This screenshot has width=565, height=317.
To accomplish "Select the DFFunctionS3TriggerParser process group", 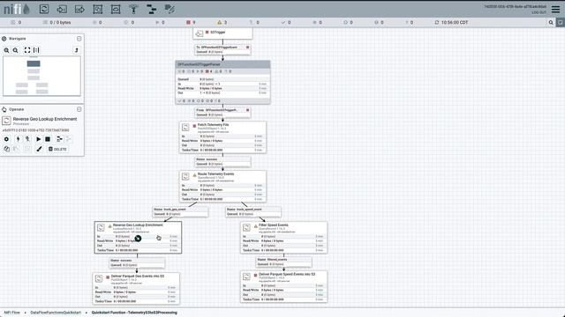I will point(222,82).
